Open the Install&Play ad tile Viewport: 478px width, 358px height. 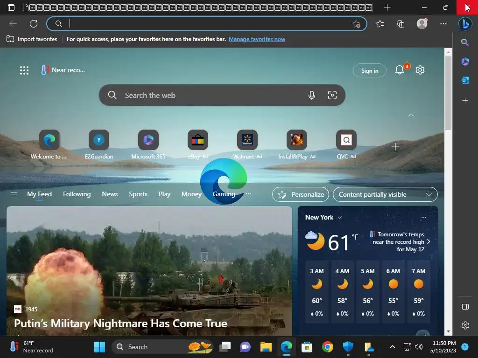tap(296, 145)
